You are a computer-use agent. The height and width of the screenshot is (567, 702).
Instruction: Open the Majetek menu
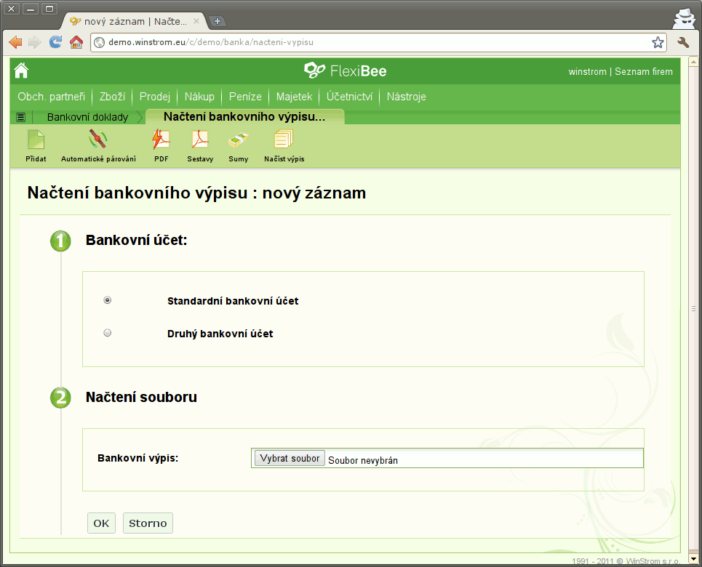coord(294,97)
